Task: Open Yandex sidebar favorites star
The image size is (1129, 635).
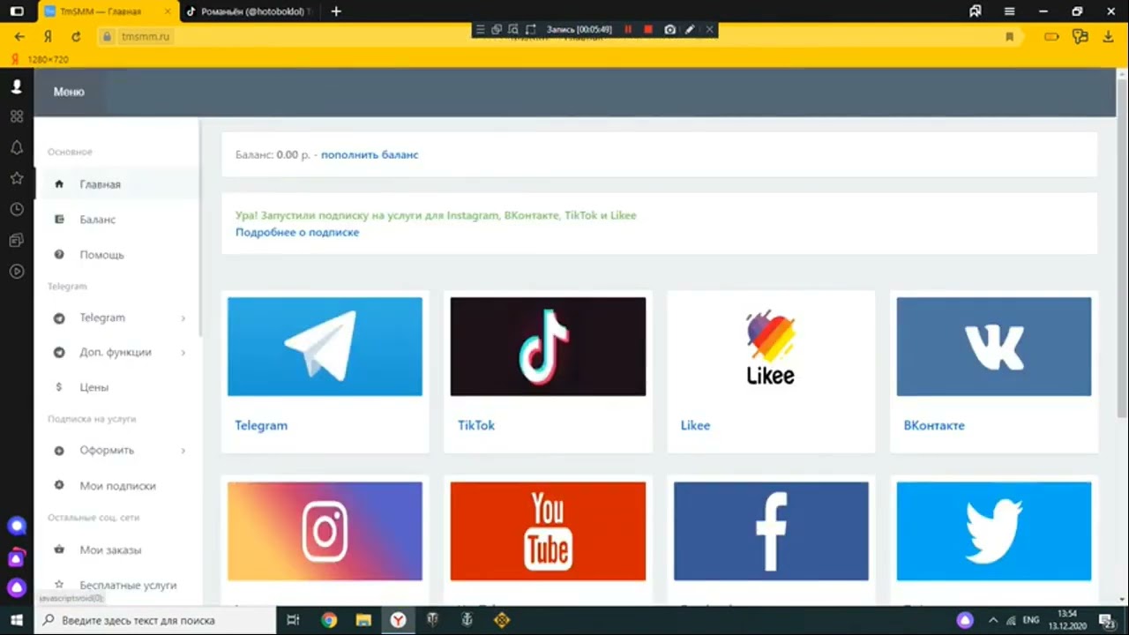Action: [x=16, y=178]
